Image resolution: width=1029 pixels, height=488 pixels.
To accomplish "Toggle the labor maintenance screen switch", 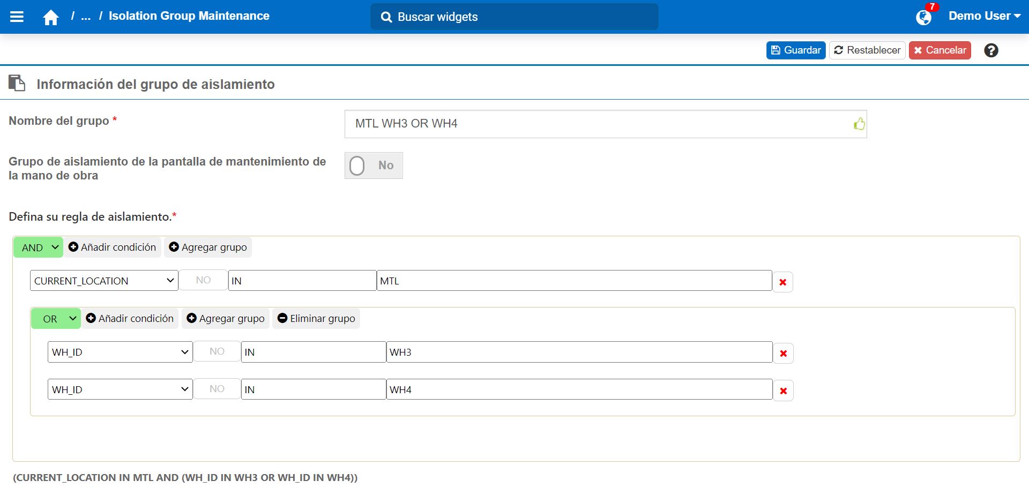I will point(374,166).
